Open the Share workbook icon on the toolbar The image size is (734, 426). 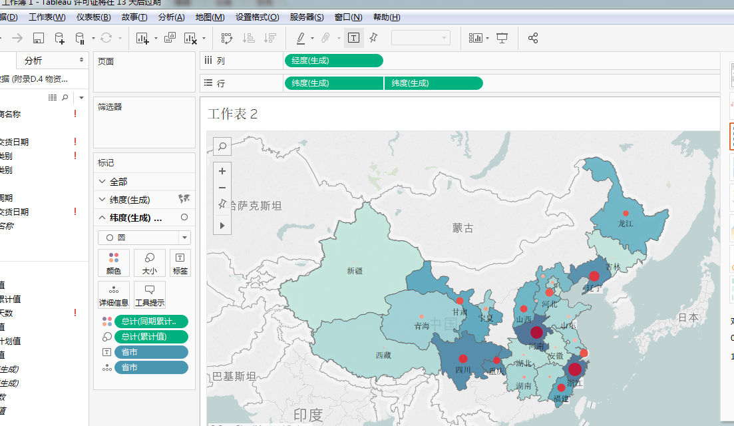coord(532,38)
